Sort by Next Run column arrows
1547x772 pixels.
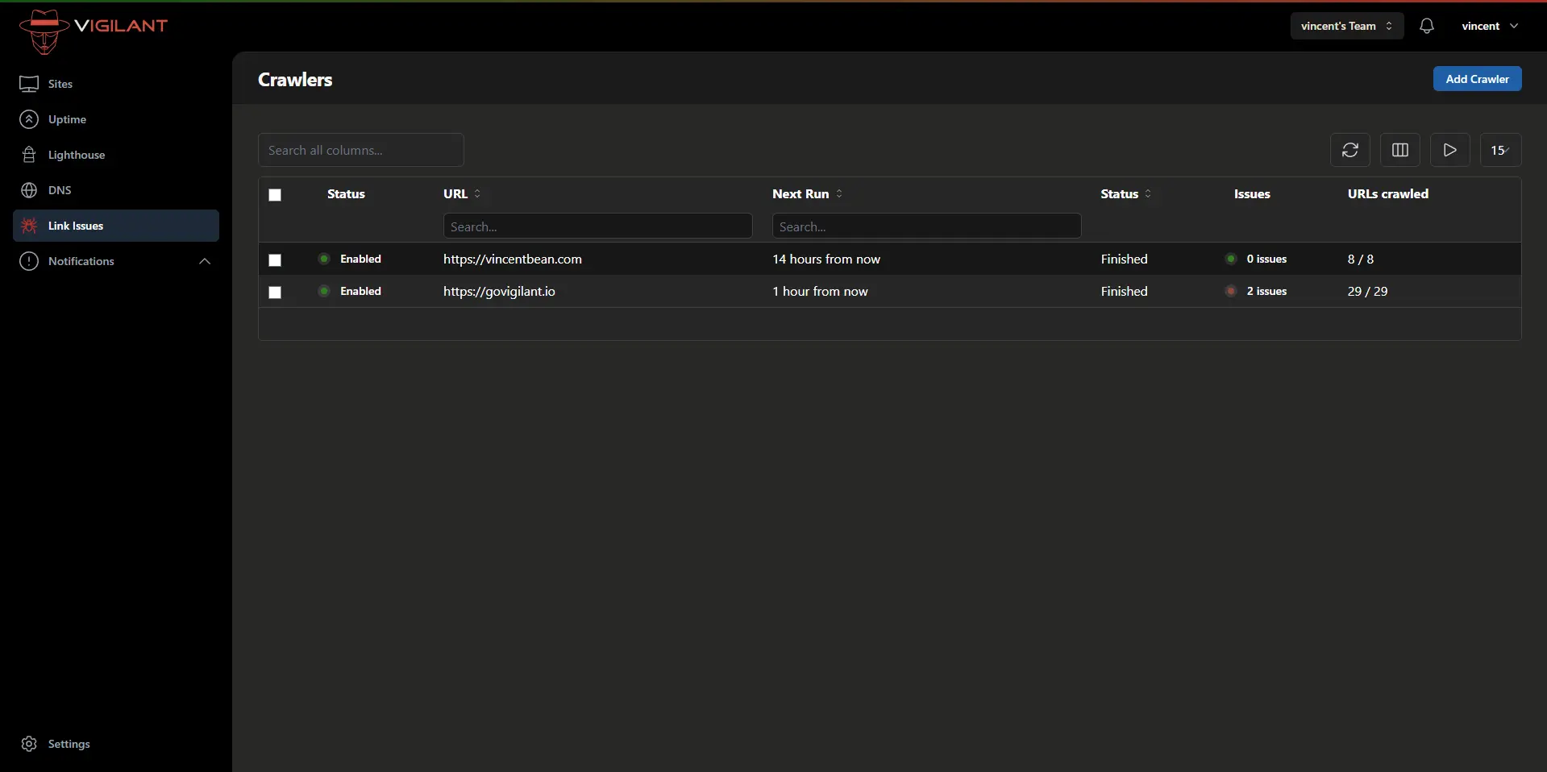[839, 193]
